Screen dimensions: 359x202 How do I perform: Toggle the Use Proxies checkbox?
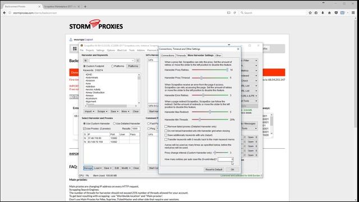click(85, 128)
